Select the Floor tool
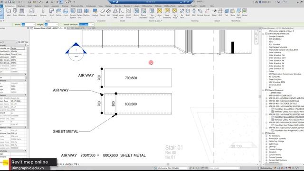The height and width of the screenshot is (171, 304). [66, 13]
